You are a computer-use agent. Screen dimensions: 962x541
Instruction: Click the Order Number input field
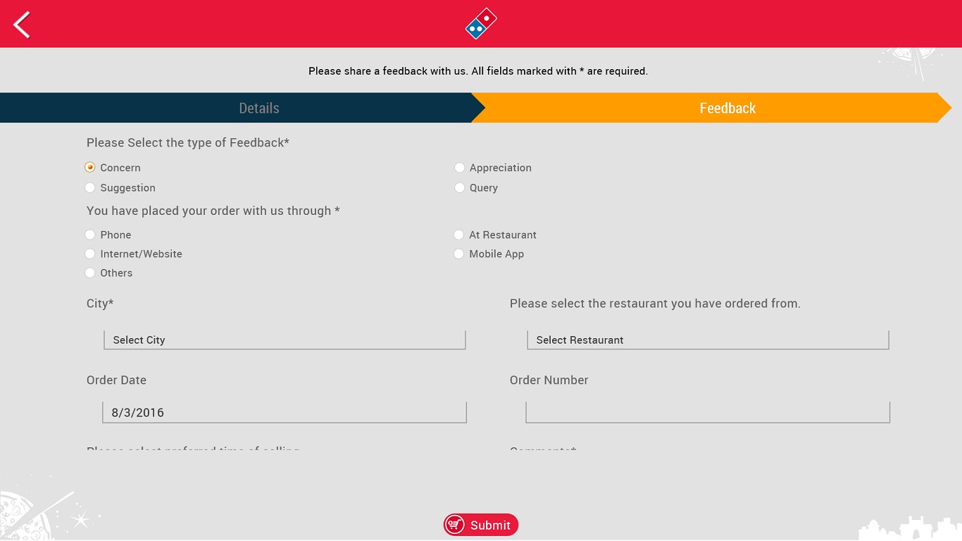708,413
